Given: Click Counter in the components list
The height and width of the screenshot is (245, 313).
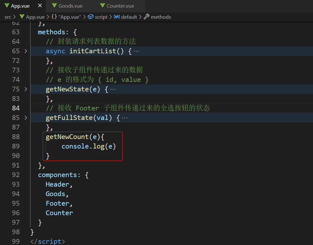Looking at the screenshot, I should coord(59,213).
